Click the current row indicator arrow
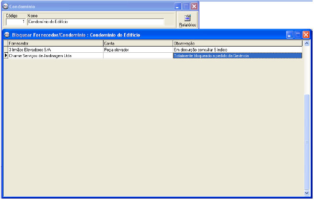This screenshot has width=314, height=200. pos(6,56)
